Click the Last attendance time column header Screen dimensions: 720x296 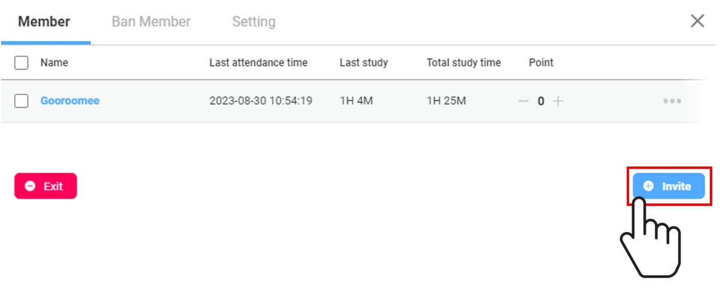pos(258,63)
